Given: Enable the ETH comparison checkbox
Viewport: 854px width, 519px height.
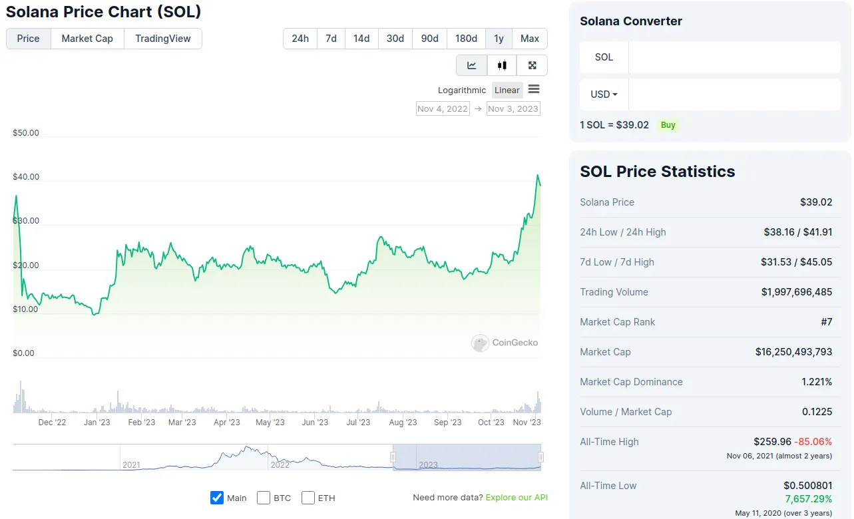Looking at the screenshot, I should (x=308, y=498).
